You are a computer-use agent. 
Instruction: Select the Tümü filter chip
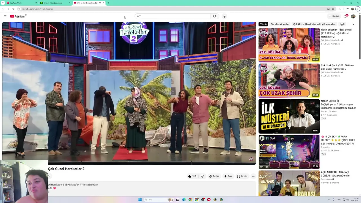263,24
